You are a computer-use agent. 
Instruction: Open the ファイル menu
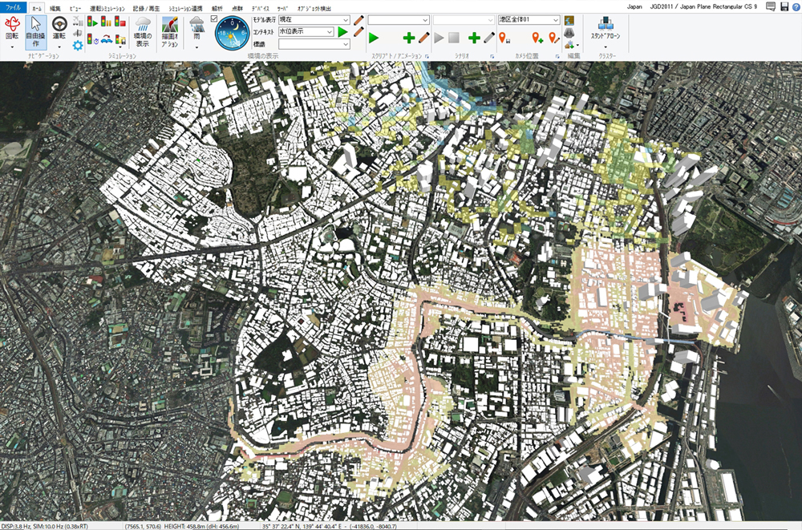pos(14,7)
